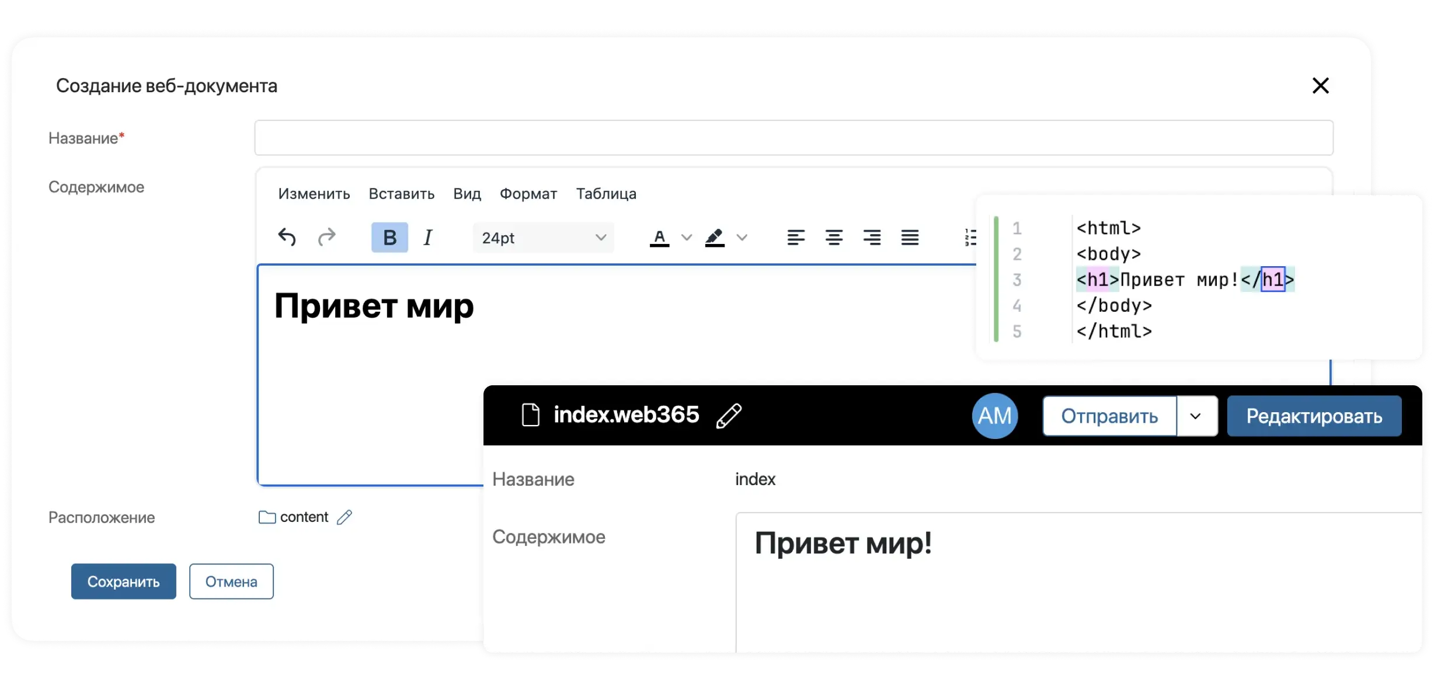This screenshot has width=1434, height=690.
Task: Select the highlight marker icon
Action: 716,237
